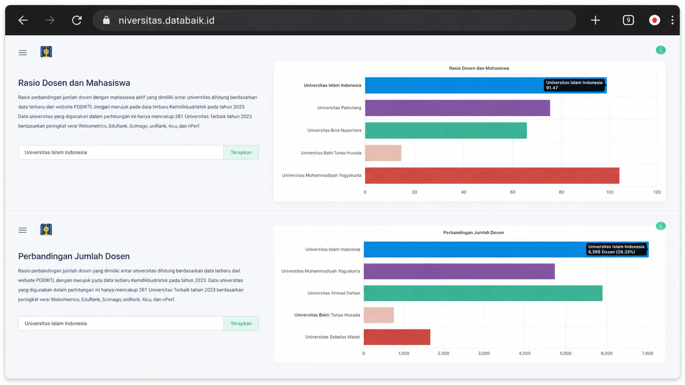Viewport: 685px width, 385px height.
Task: Click the university crest logo in bottom section
Action: 46,230
